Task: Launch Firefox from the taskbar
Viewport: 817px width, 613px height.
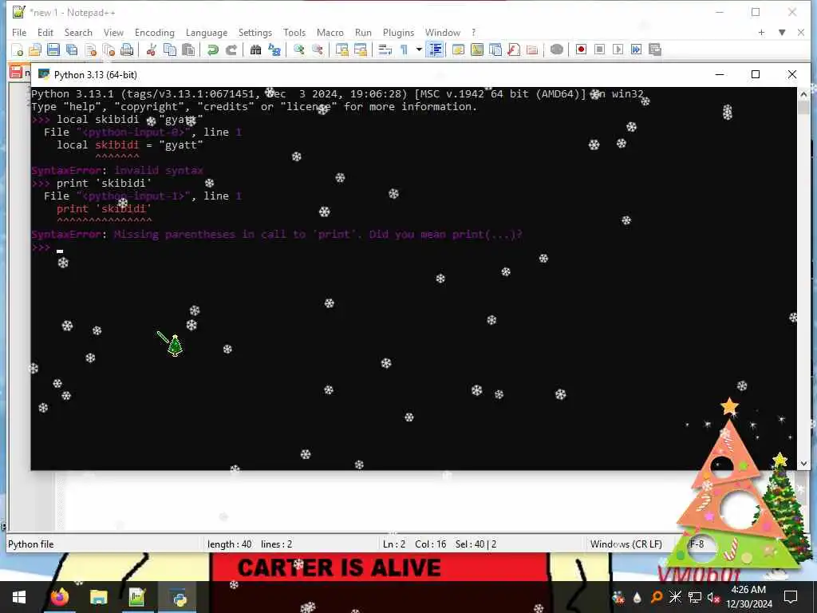Action: [59, 597]
